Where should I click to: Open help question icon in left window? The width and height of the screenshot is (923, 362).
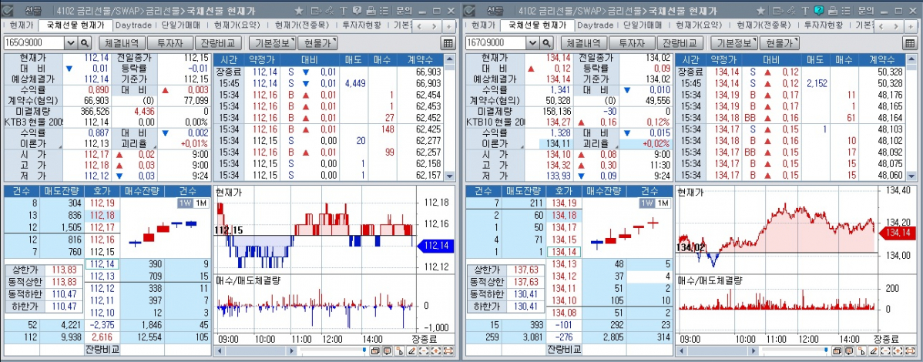357,11
